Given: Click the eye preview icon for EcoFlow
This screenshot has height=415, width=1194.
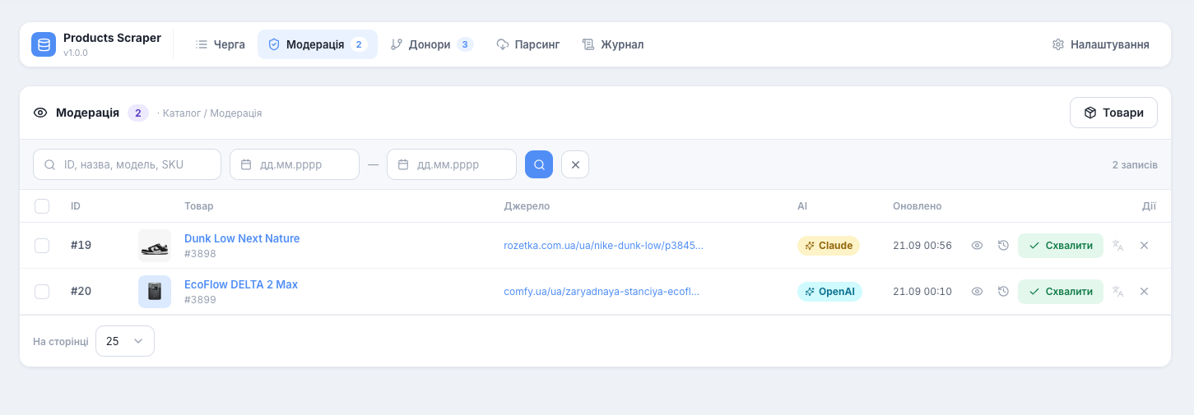Looking at the screenshot, I should click(x=977, y=292).
